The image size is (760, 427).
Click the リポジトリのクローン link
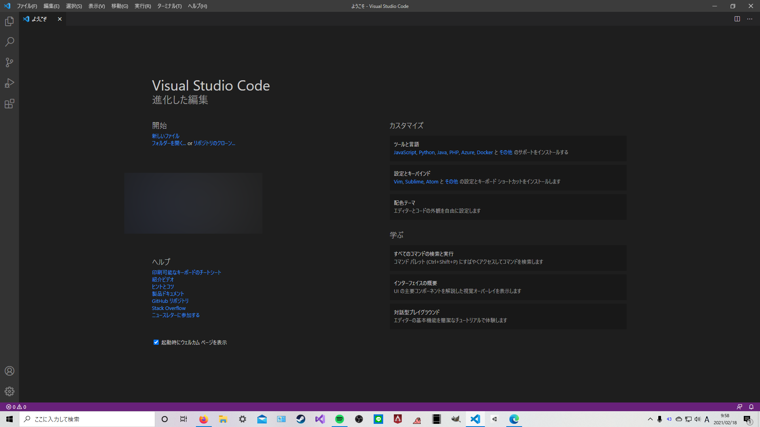click(x=214, y=144)
